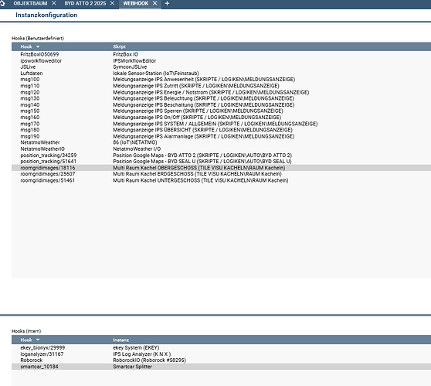Select the ekey_bionyx/29999 internal hook
Screen dimensions: 431x386
(42, 347)
